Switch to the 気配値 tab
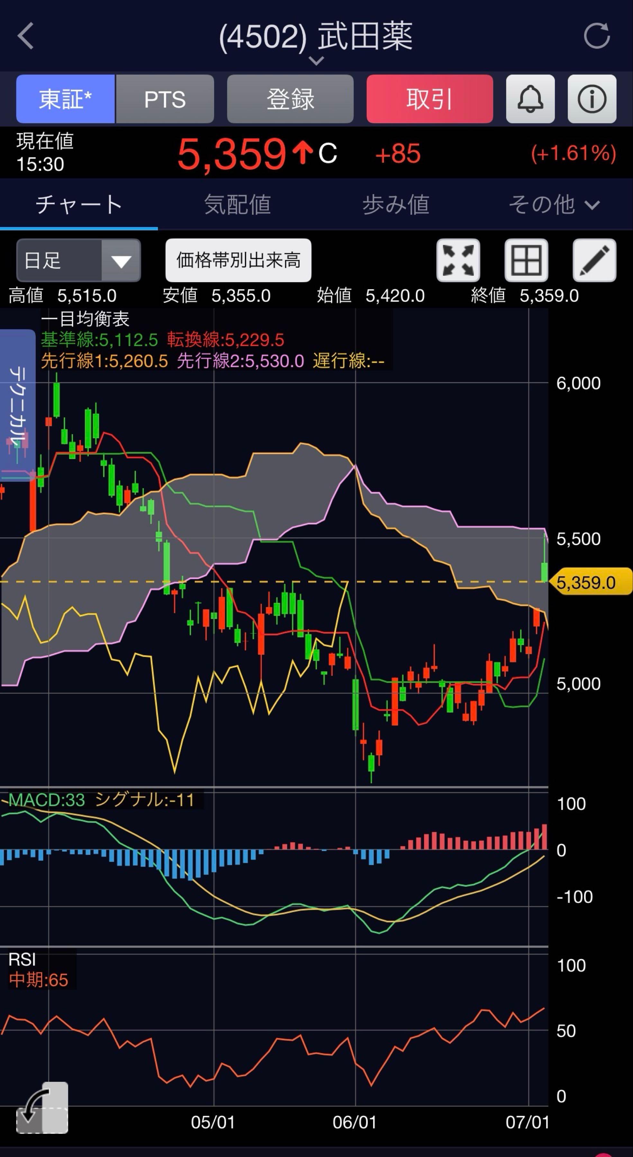The height and width of the screenshot is (1157, 633). click(237, 205)
